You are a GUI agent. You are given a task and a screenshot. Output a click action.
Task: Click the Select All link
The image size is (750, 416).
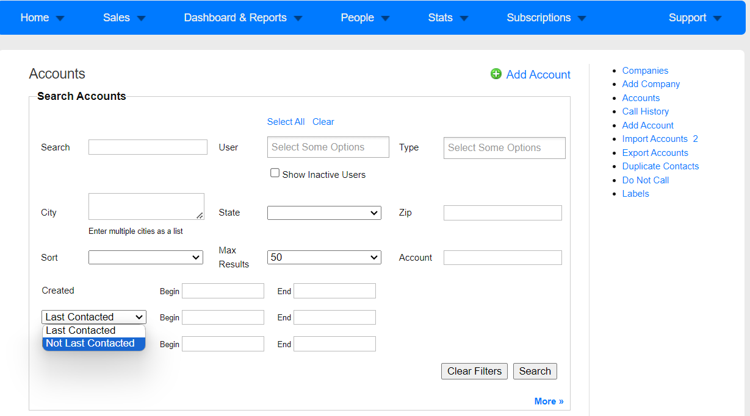[286, 122]
